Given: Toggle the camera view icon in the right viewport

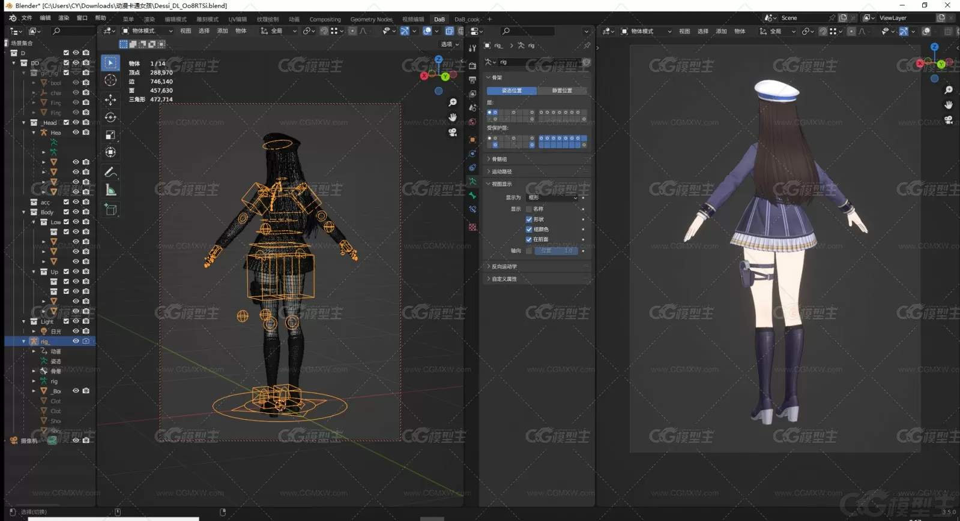Looking at the screenshot, I should (x=949, y=120).
